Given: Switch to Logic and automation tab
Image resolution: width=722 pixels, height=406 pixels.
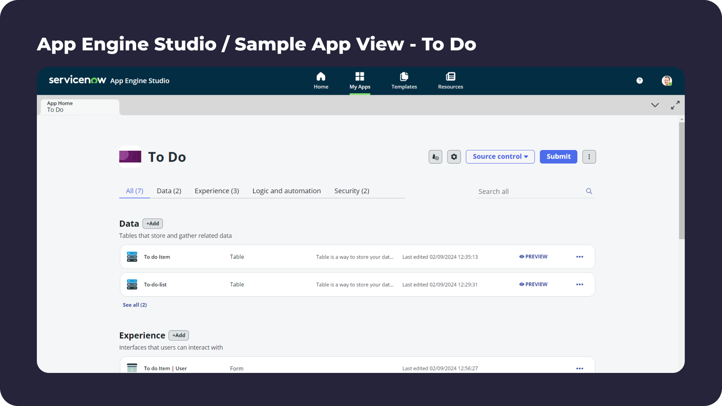Looking at the screenshot, I should tap(287, 191).
